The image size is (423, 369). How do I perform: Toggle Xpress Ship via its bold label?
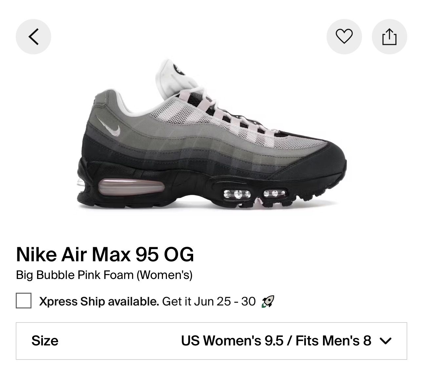coord(99,301)
